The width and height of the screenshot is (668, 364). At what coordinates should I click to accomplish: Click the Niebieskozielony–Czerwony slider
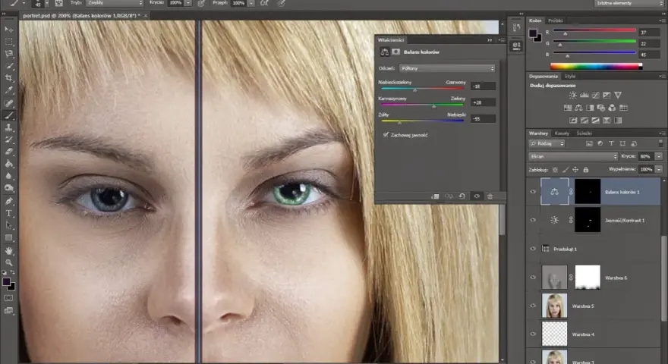tap(423, 89)
